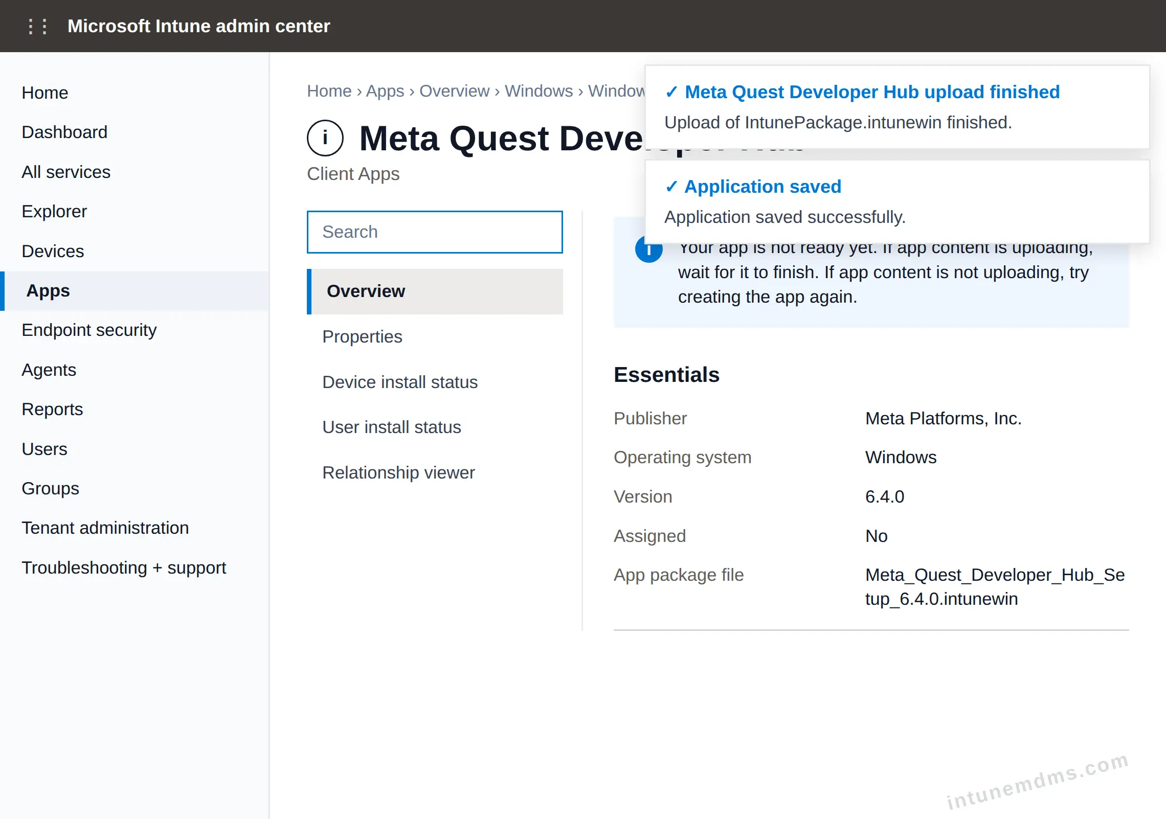Select the Overview tab

click(435, 291)
